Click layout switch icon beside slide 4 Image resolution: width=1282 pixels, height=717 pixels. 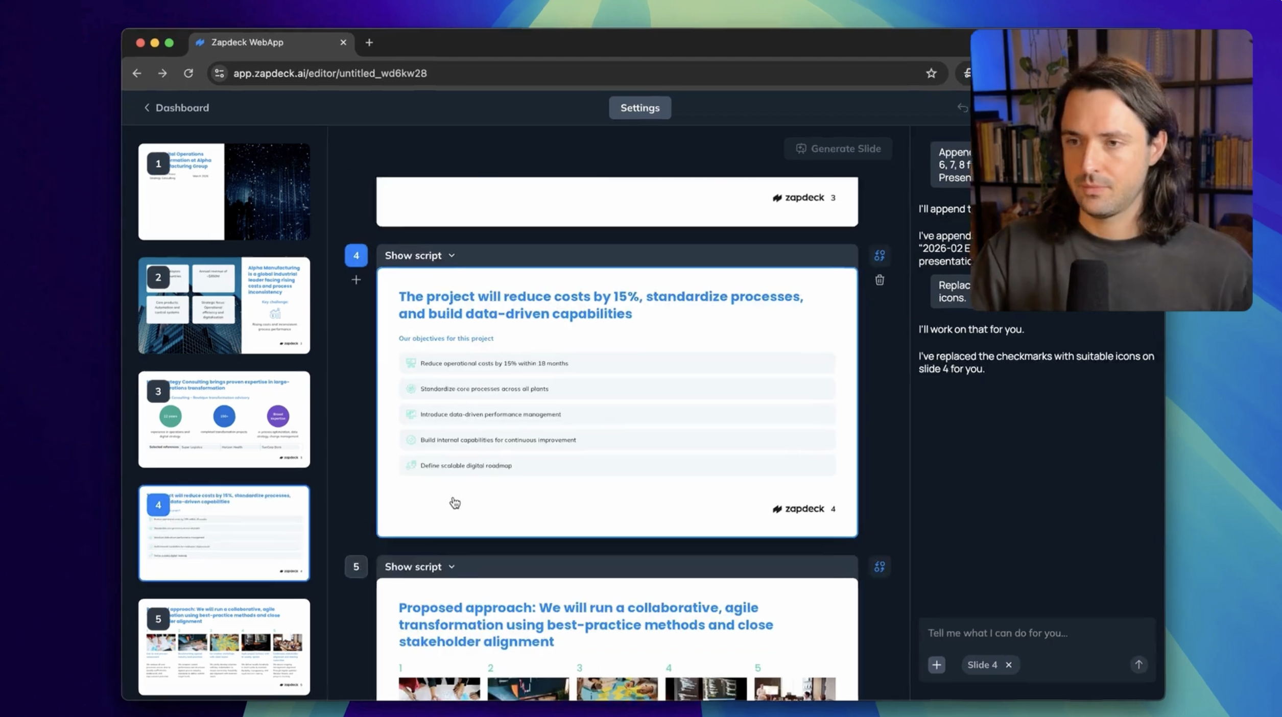[879, 255]
